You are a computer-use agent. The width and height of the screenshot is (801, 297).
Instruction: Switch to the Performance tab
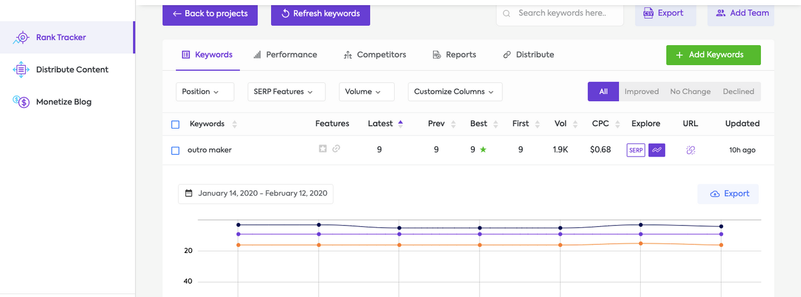[285, 55]
